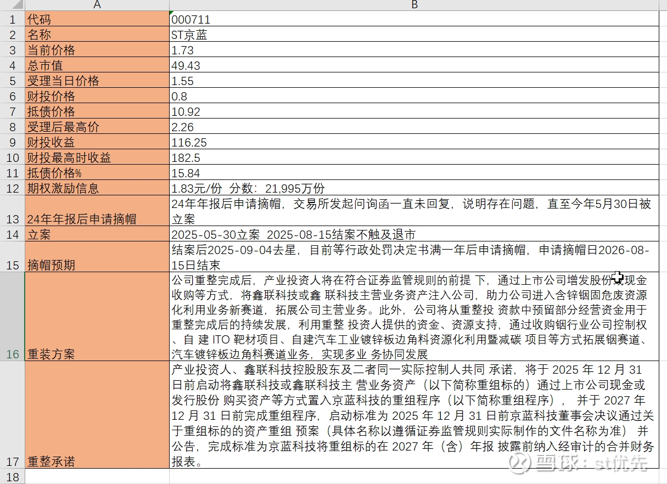Click the 财投最高时收益 label cell
The width and height of the screenshot is (667, 484).
(97, 157)
